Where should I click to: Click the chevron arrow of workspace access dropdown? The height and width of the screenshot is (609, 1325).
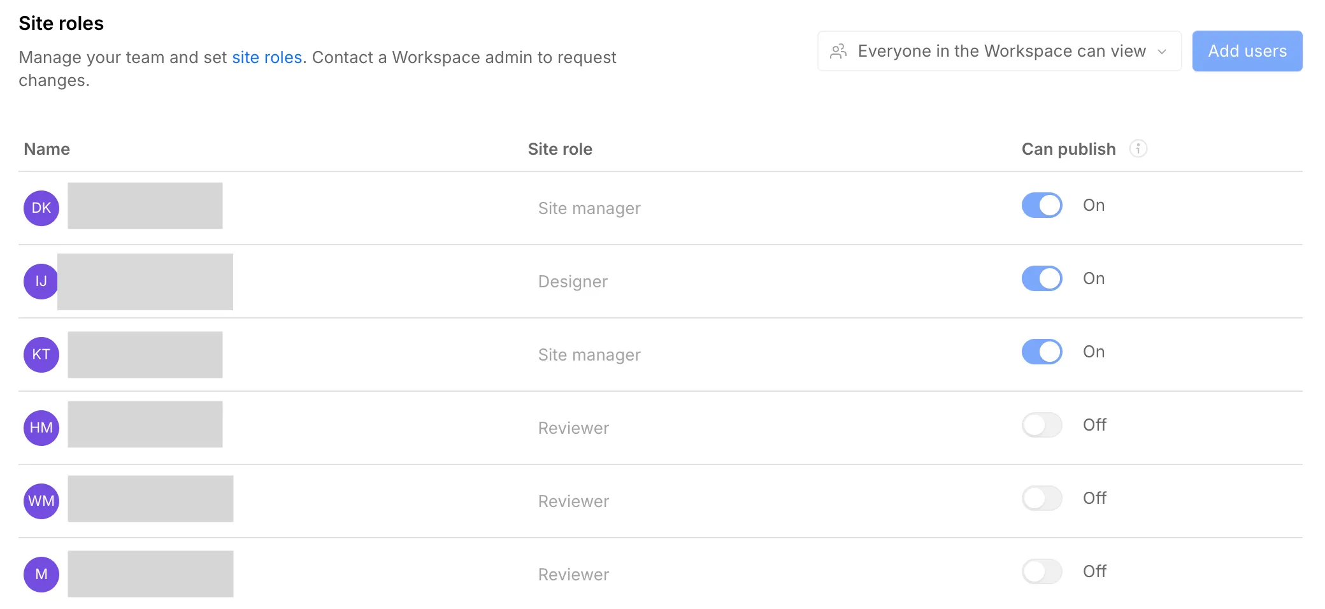pyautogui.click(x=1162, y=52)
